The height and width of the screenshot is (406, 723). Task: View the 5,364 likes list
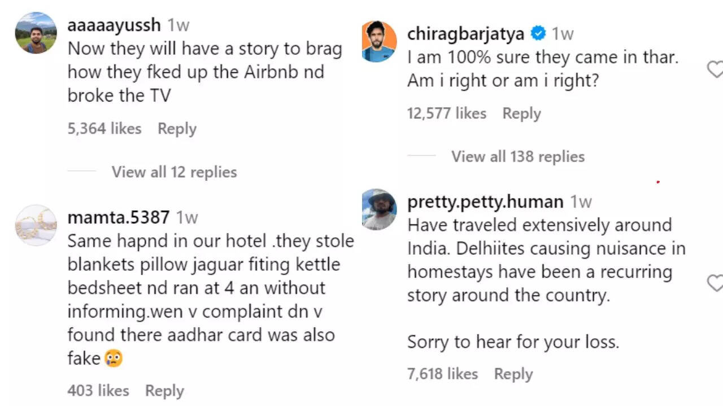(104, 129)
